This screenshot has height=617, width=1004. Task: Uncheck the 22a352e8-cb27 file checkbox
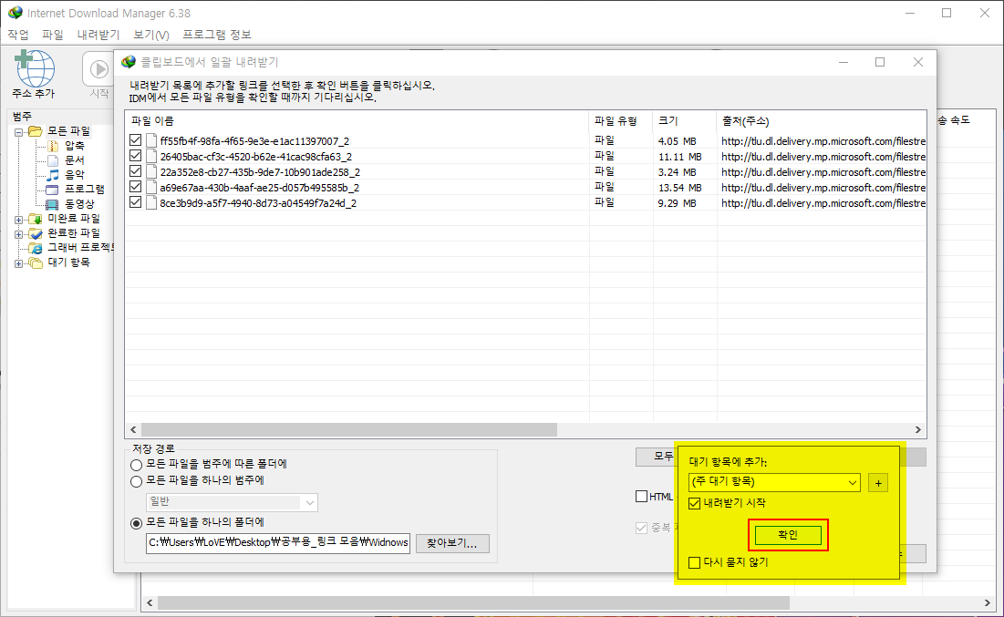point(135,171)
